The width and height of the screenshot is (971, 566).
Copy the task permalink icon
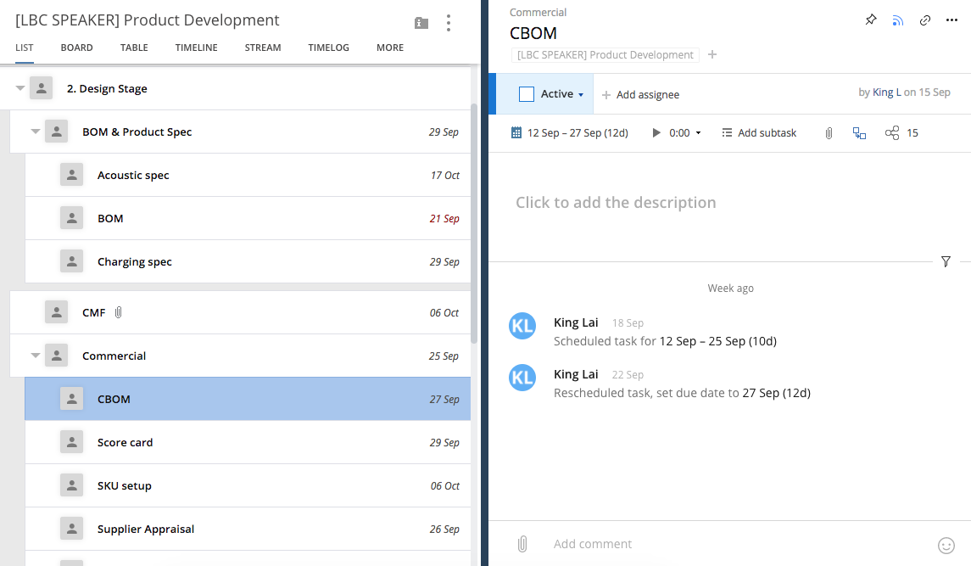click(925, 20)
